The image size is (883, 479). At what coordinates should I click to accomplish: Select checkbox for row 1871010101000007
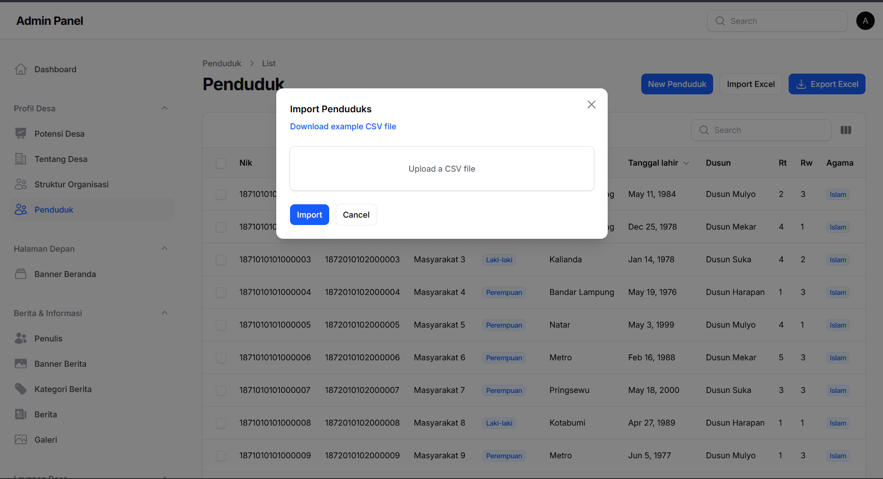point(221,390)
